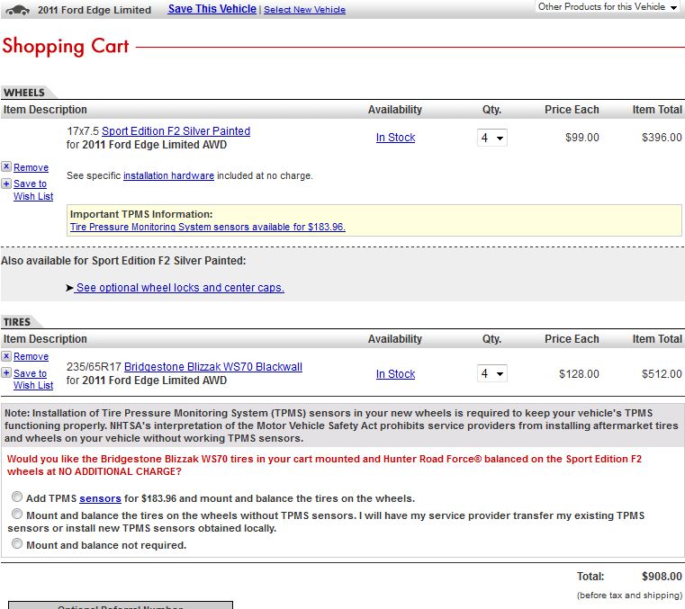This screenshot has width=685, height=609.
Task: Open Other Products for this Vehicle dropdown
Action: click(x=607, y=7)
